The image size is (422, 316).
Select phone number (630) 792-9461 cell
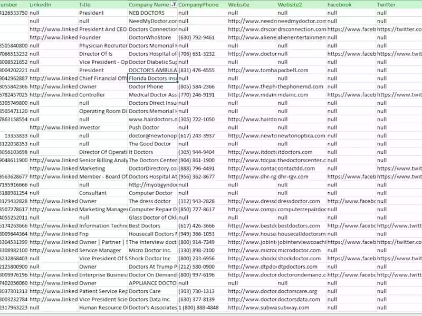point(203,37)
